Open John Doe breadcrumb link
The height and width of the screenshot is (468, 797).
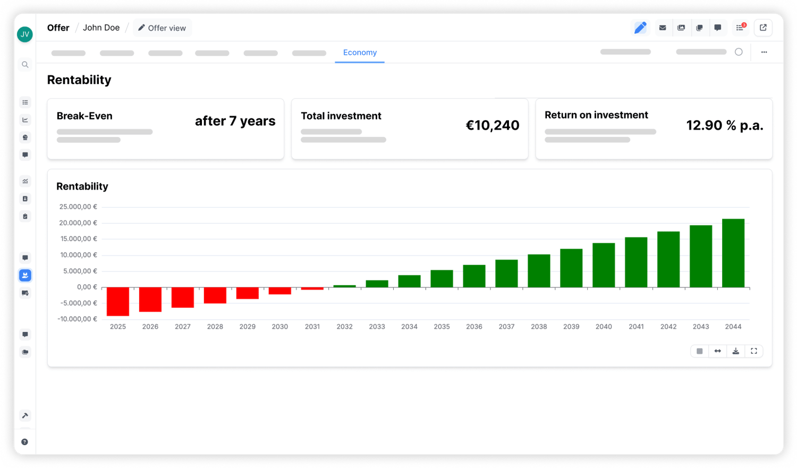coord(101,28)
